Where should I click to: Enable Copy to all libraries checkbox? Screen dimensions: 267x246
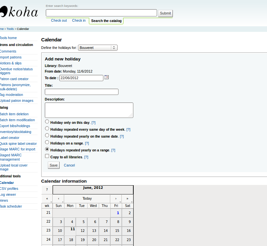[47, 156]
